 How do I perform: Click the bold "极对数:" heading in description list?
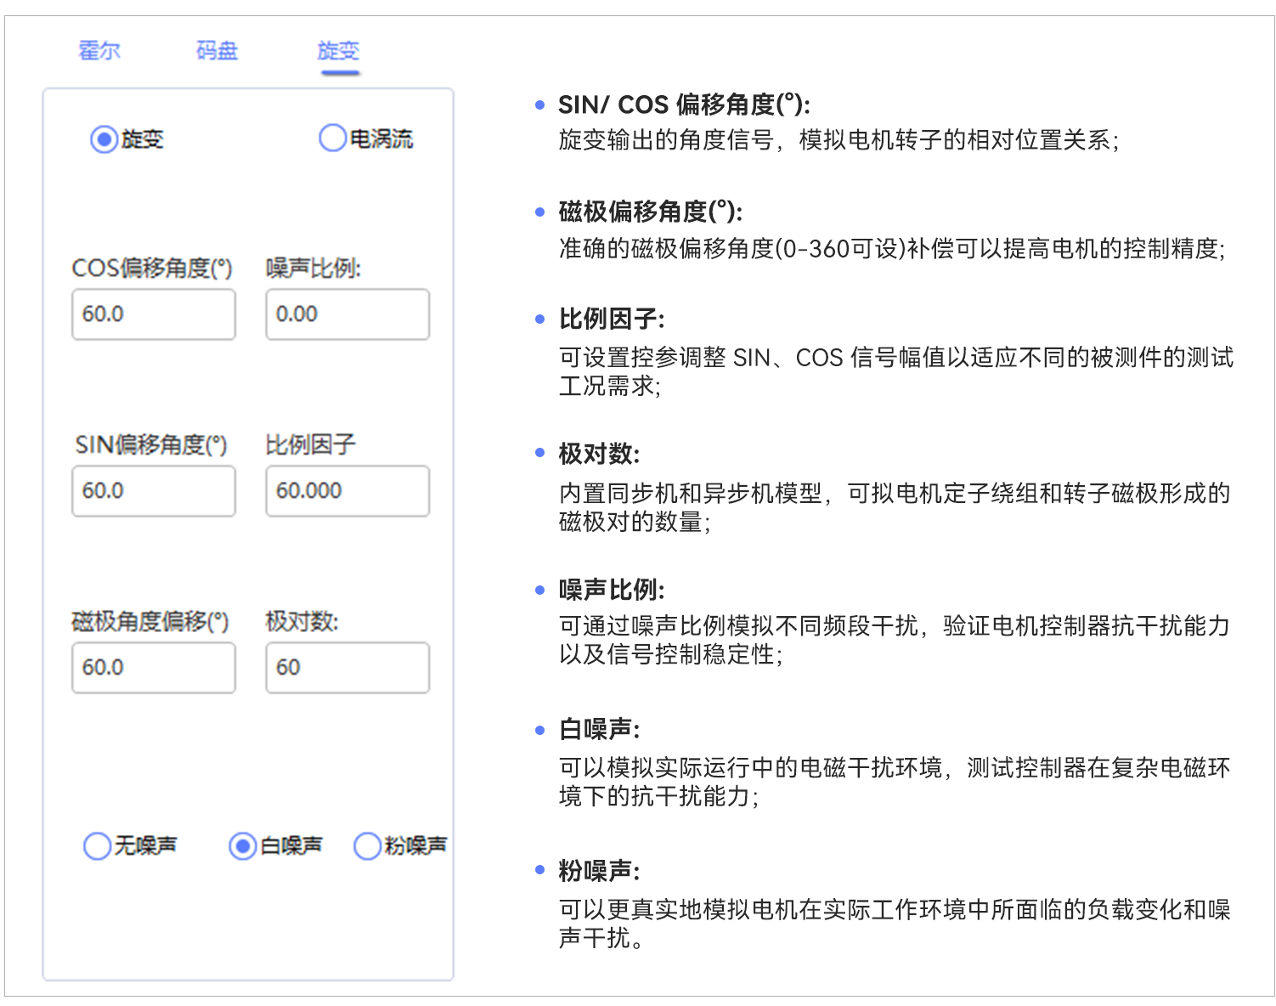coord(599,454)
